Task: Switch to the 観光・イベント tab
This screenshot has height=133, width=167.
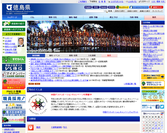Action: [54, 56]
